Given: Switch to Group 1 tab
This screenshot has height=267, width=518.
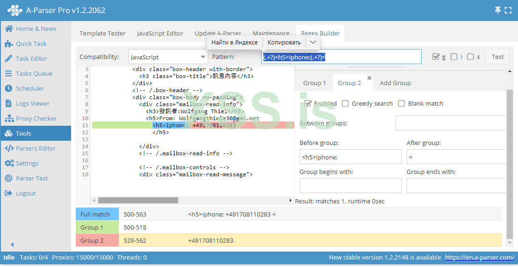Looking at the screenshot, I should coord(314,83).
